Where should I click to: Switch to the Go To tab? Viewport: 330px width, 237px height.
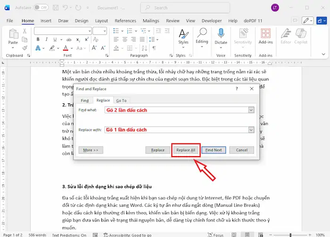point(121,100)
